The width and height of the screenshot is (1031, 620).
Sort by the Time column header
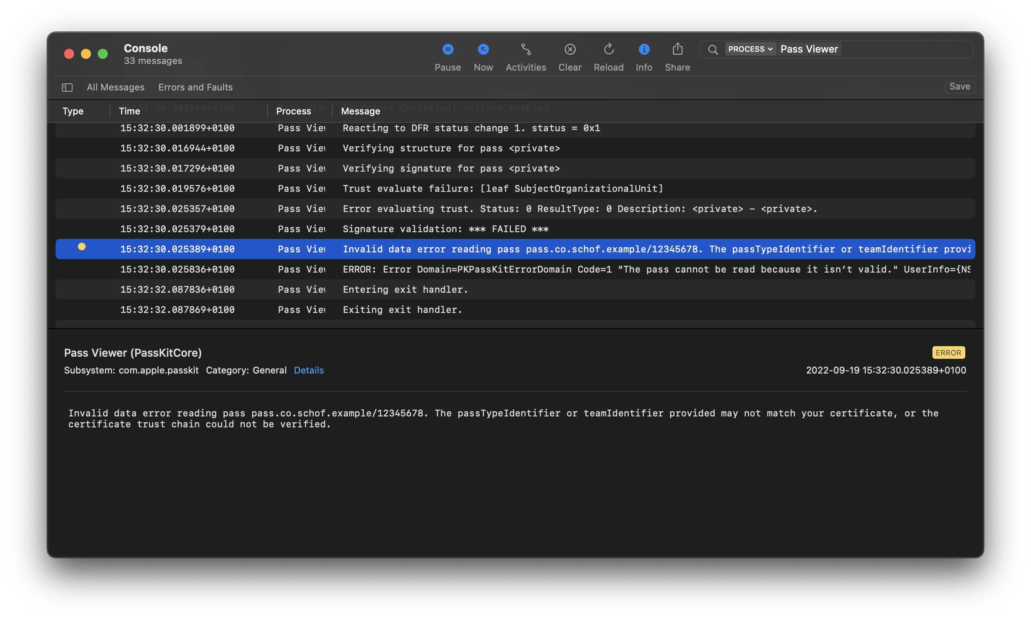click(129, 111)
